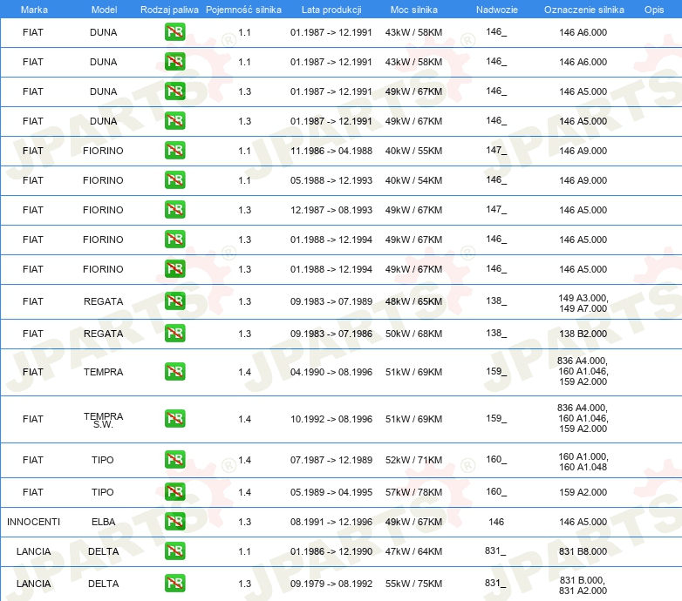682x601 pixels.
Task: Select power value 40kW / 55KM
Action: click(413, 151)
